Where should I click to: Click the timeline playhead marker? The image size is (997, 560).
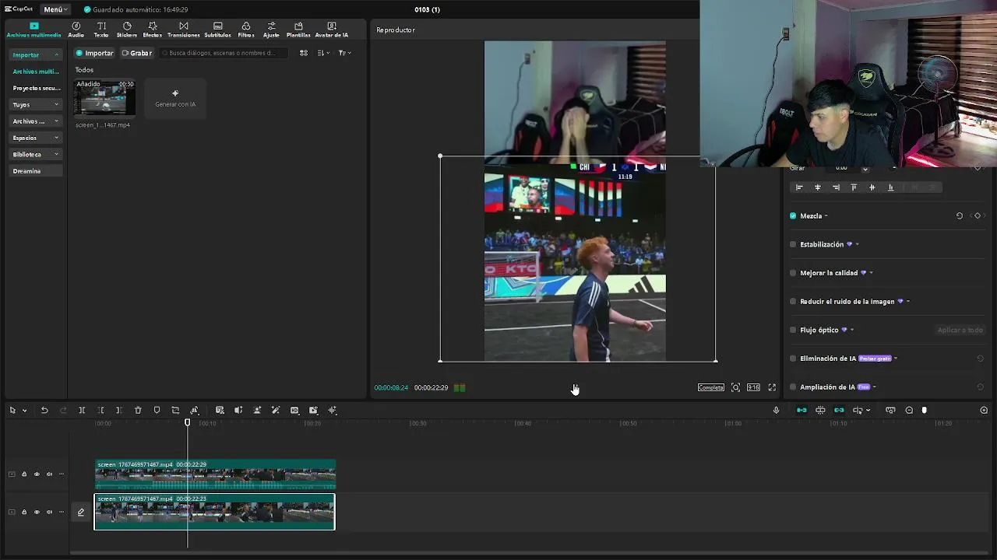pyautogui.click(x=187, y=422)
